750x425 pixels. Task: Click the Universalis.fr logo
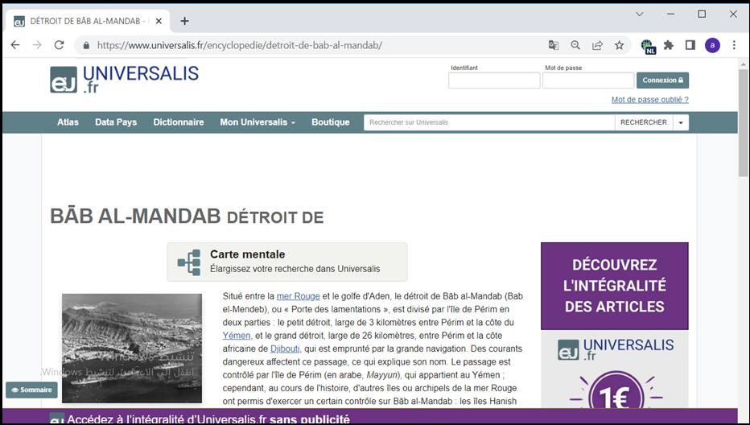[x=124, y=80]
